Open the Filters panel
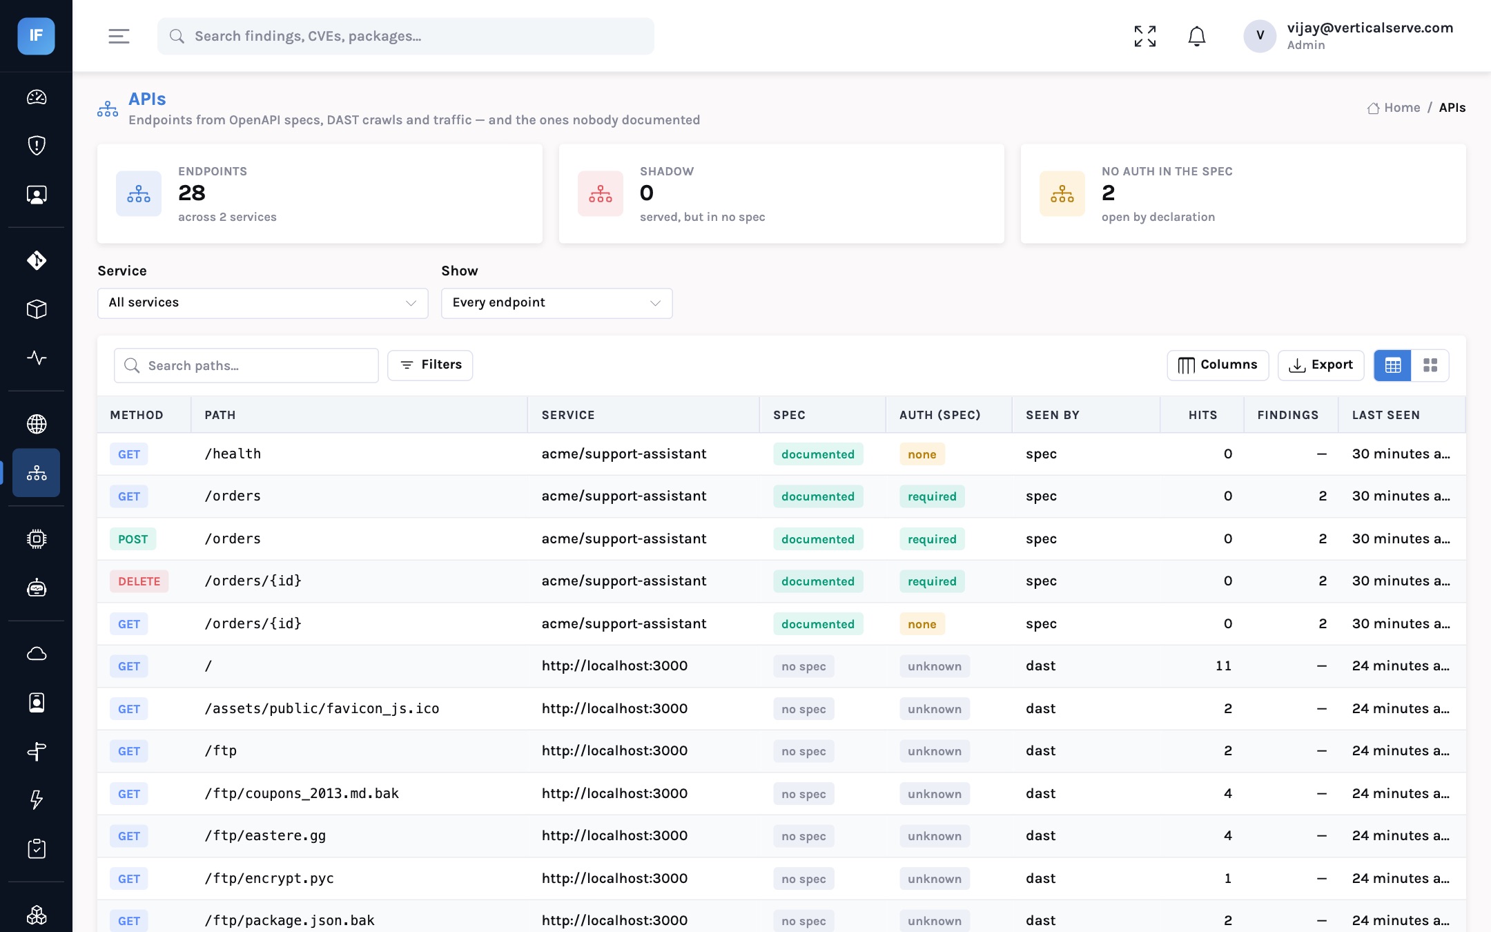 point(430,365)
